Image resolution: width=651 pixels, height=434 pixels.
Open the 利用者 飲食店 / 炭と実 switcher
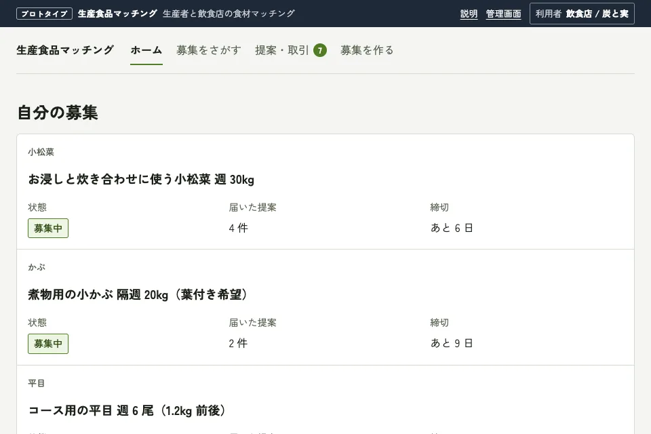(582, 14)
